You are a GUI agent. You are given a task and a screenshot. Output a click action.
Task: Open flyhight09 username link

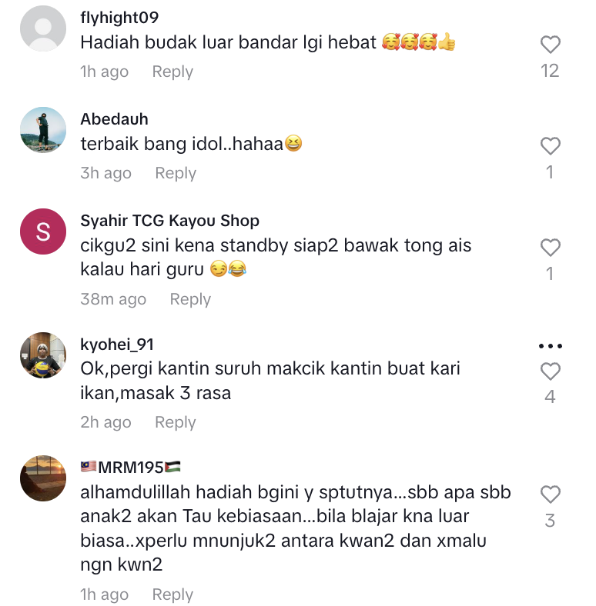[x=119, y=18]
